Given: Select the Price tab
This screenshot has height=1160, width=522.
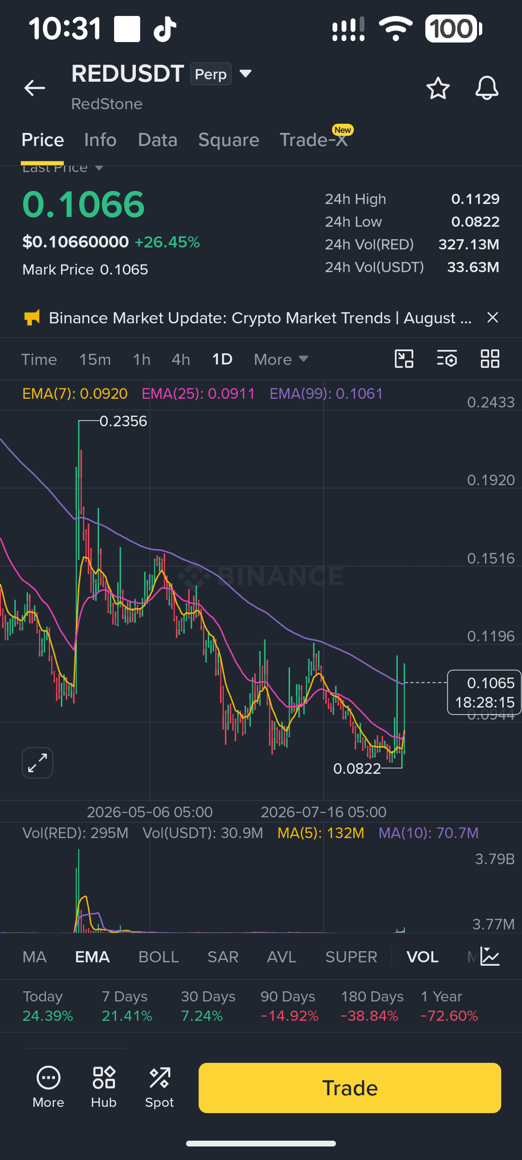Looking at the screenshot, I should point(43,140).
